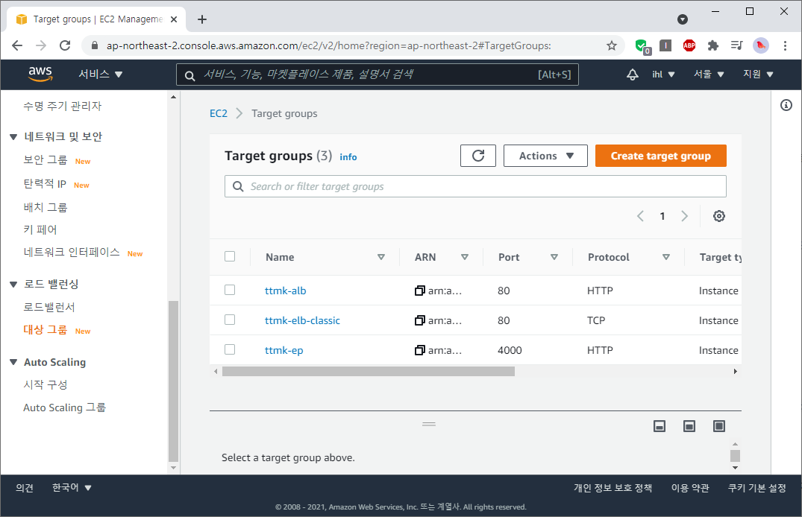Viewport: 802px width, 517px height.
Task: Click Create target group button
Action: pos(660,156)
